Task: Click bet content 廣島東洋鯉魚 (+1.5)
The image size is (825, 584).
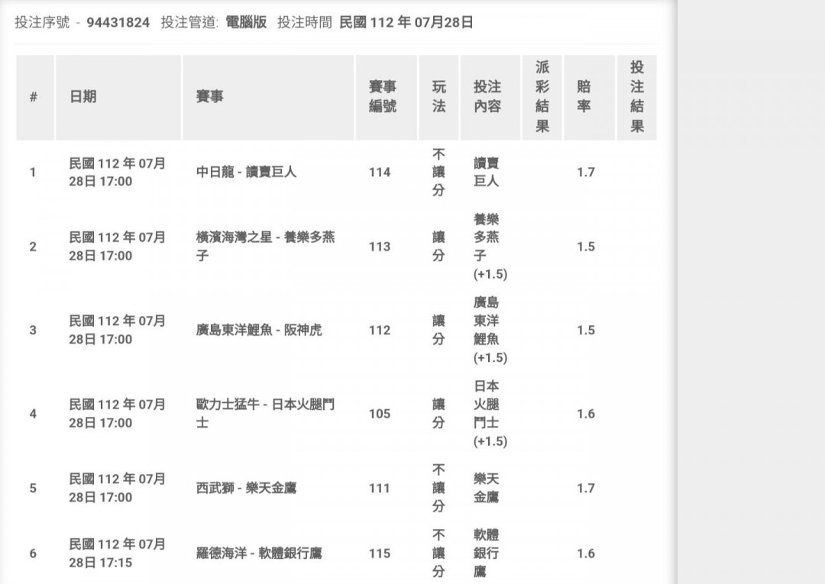Action: 490,330
